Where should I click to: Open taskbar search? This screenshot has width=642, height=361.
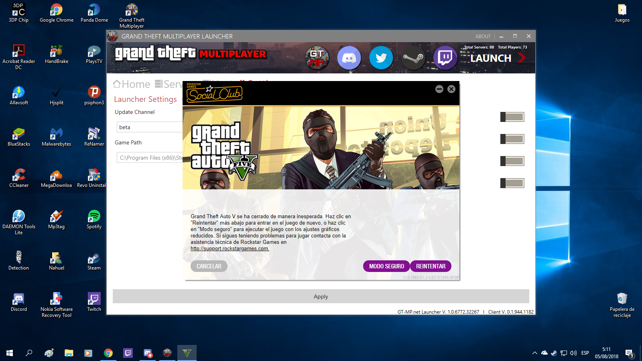click(29, 353)
